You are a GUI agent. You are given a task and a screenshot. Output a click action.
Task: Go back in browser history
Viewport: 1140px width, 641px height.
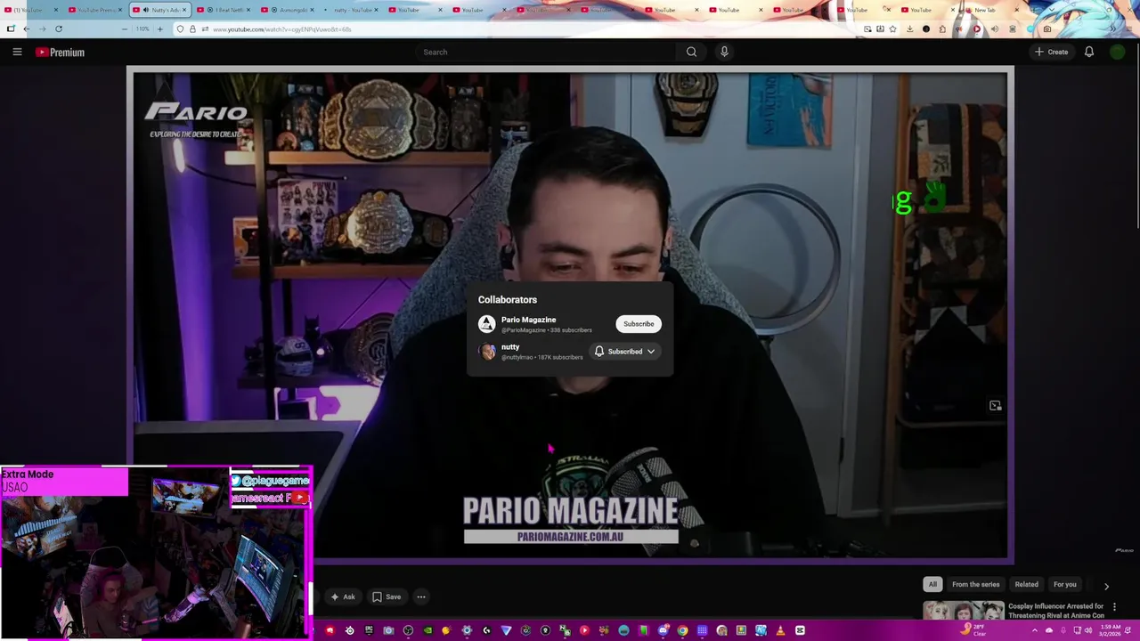click(26, 28)
